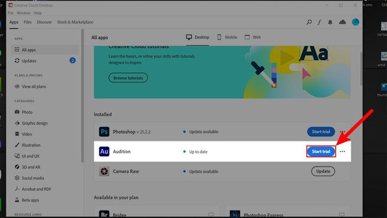The image size is (387, 218).
Task: Open more options for Photoshop
Action: (342, 132)
